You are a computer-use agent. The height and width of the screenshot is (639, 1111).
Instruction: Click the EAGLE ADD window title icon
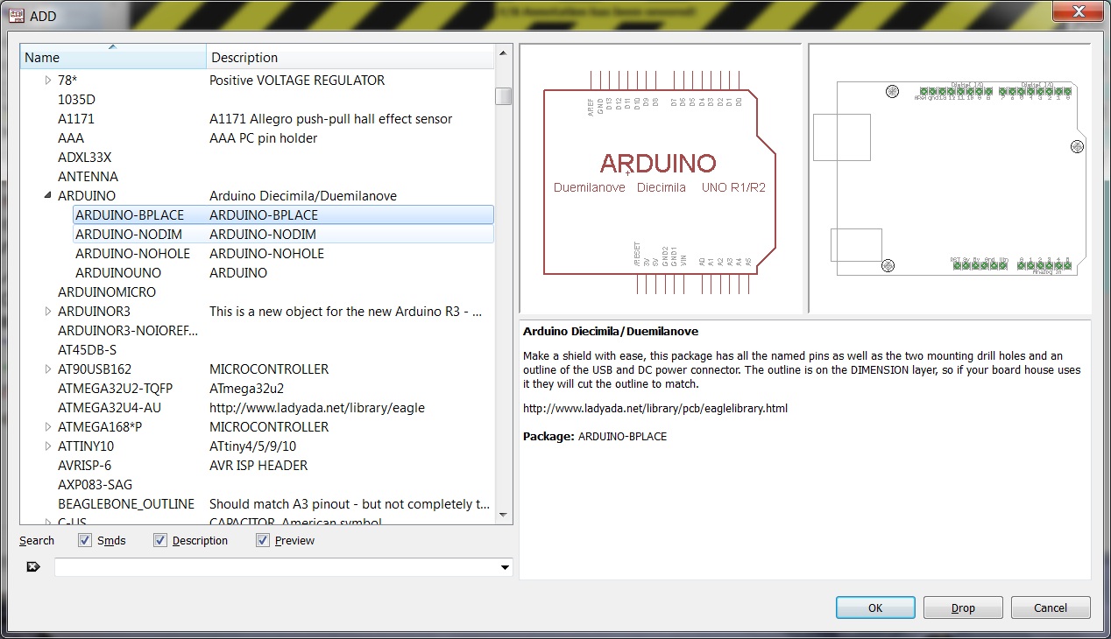(x=16, y=14)
